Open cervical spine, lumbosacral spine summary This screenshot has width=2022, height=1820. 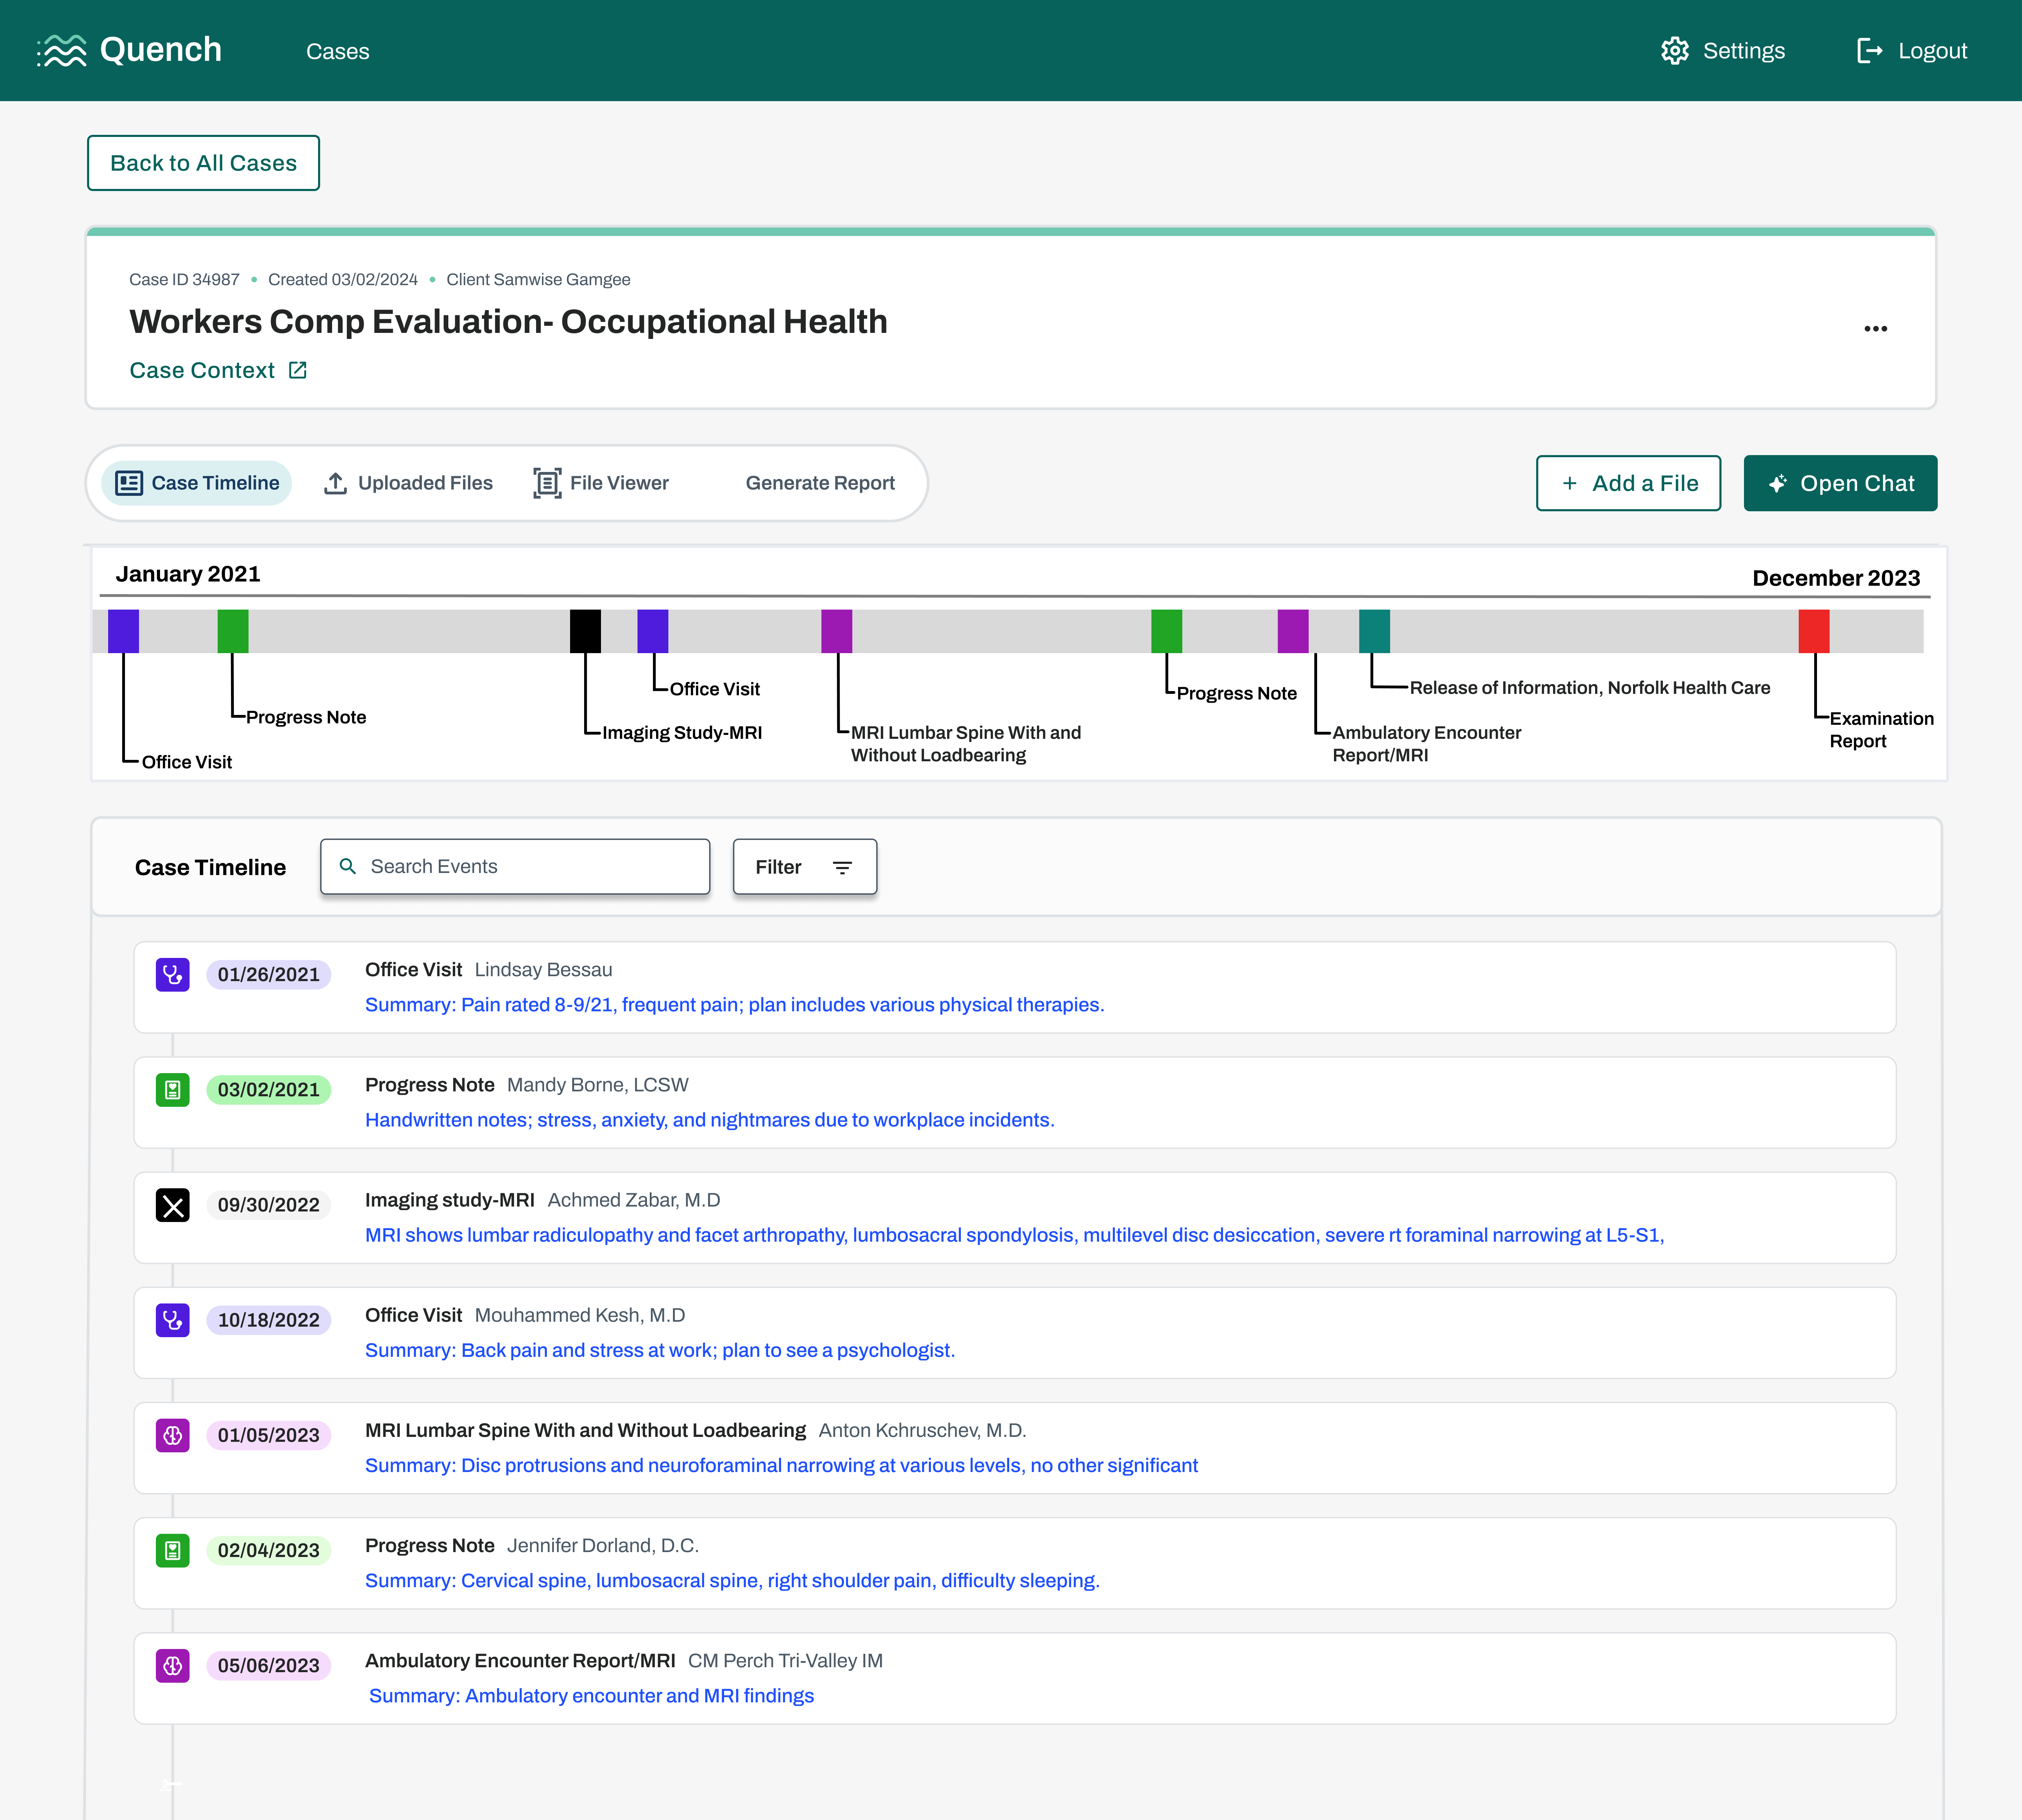coord(733,1580)
